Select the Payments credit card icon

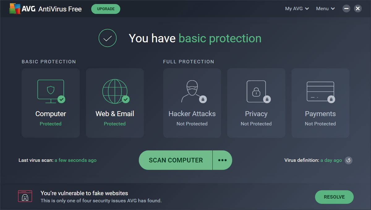pos(321,92)
